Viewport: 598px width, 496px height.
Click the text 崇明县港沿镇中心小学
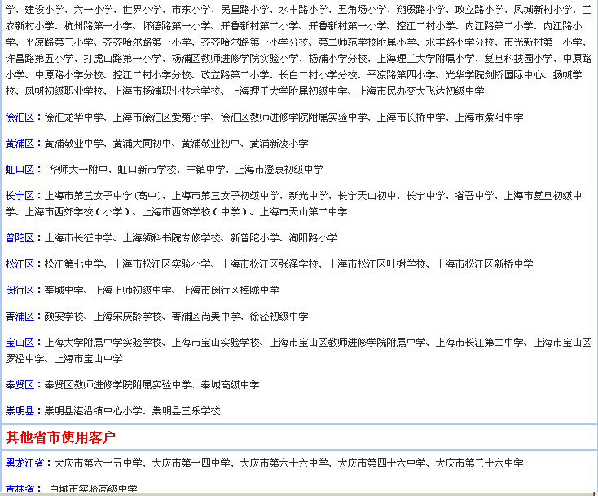click(x=94, y=411)
